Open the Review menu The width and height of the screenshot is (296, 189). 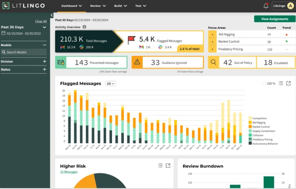[98, 6]
